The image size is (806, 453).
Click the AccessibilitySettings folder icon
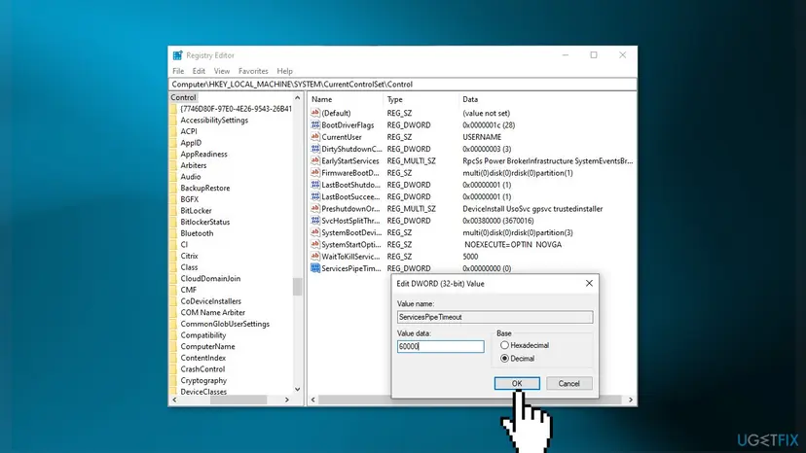click(x=173, y=121)
